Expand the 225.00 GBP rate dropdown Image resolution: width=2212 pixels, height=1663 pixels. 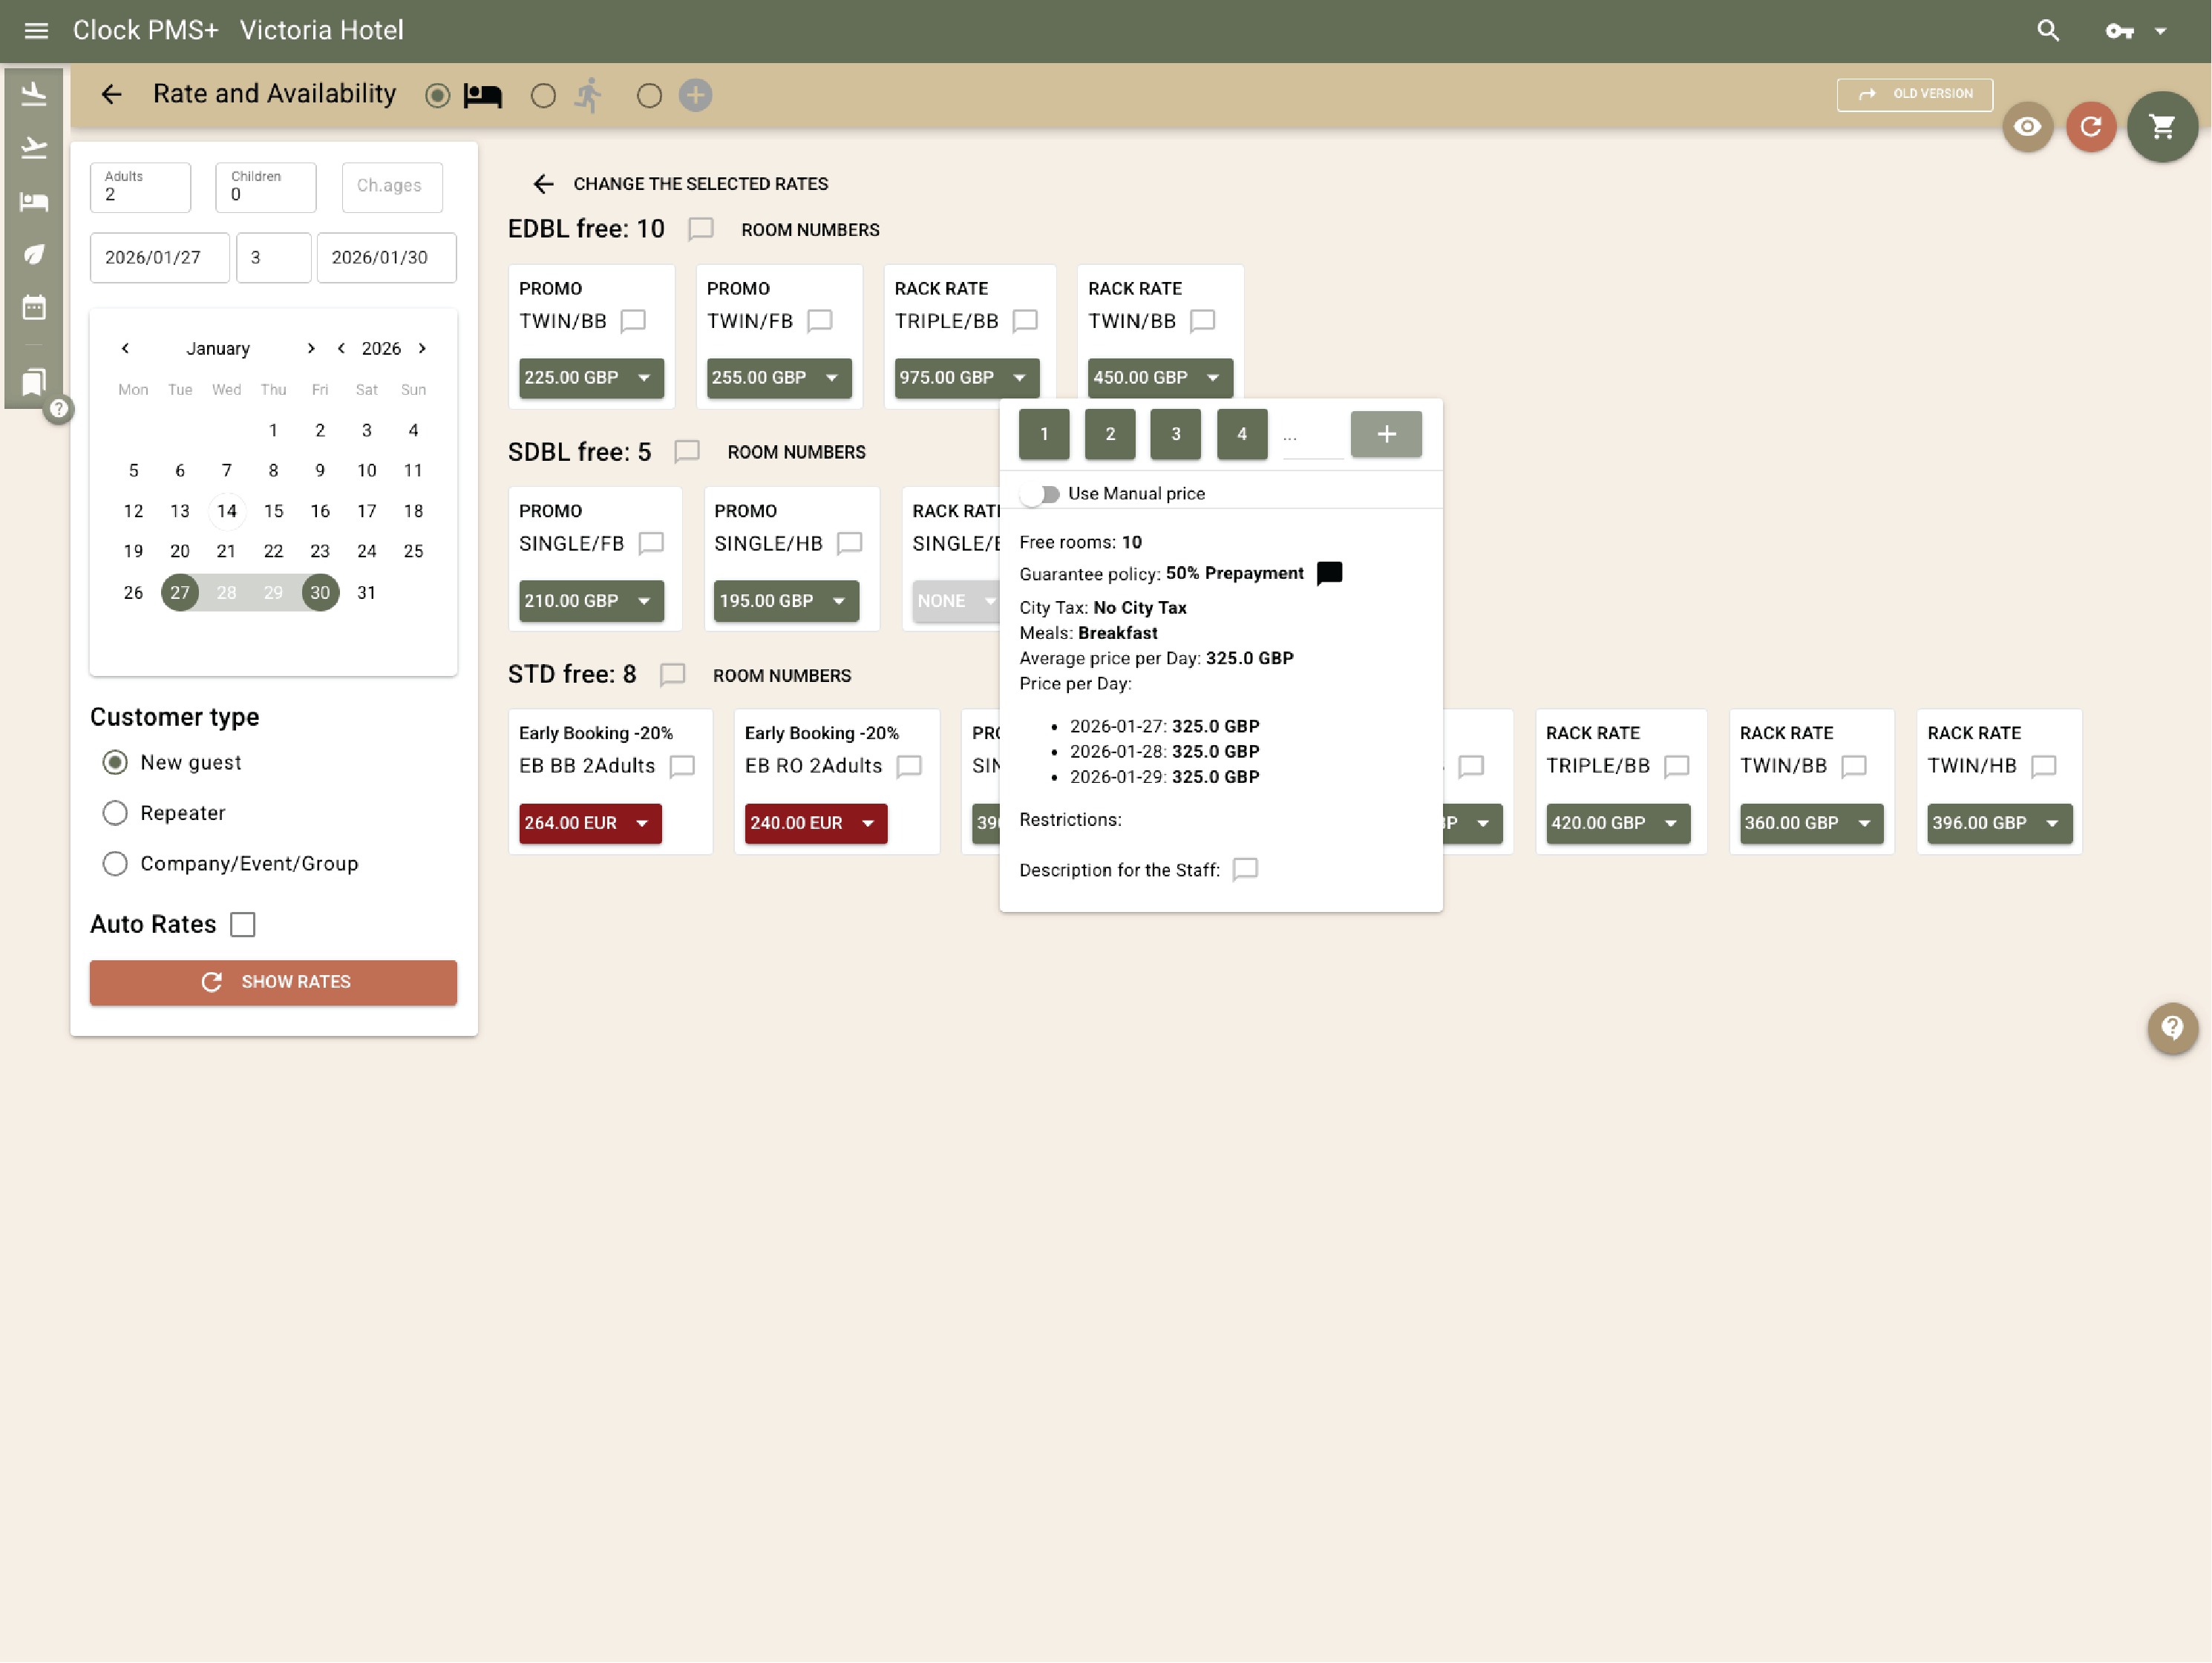point(643,378)
